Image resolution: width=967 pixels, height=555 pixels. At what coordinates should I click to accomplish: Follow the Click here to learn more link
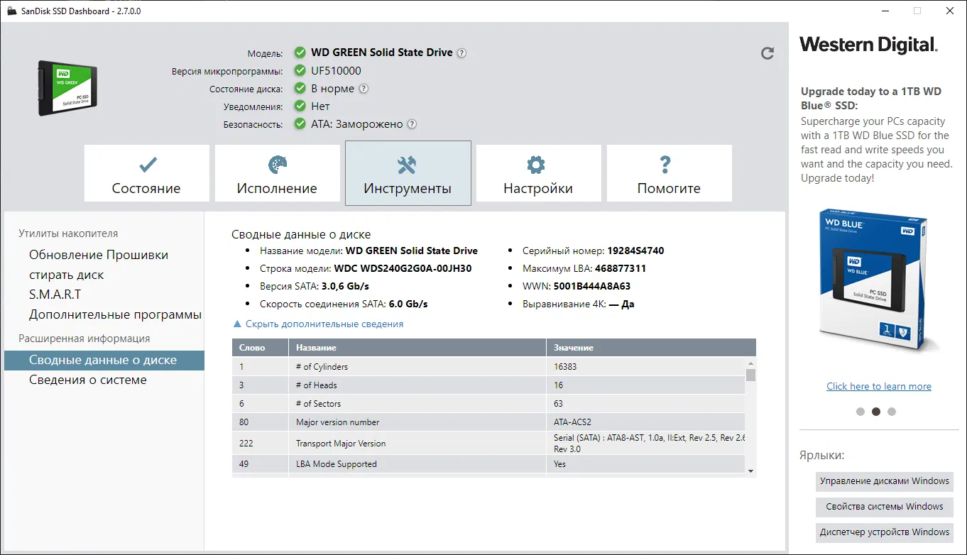click(879, 386)
